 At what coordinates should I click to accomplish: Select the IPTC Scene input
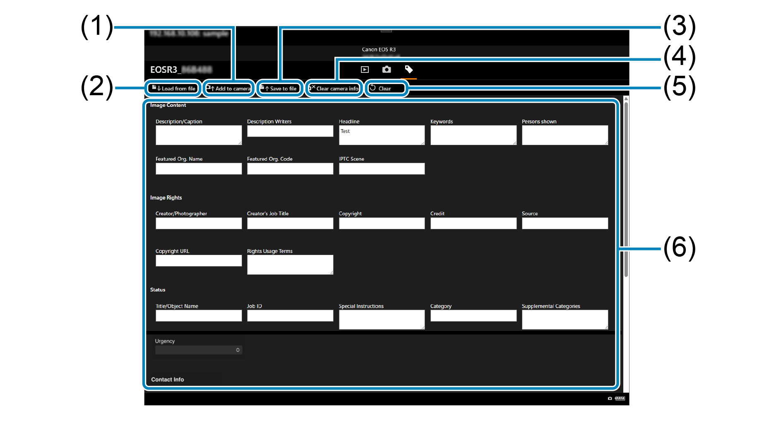381,168
